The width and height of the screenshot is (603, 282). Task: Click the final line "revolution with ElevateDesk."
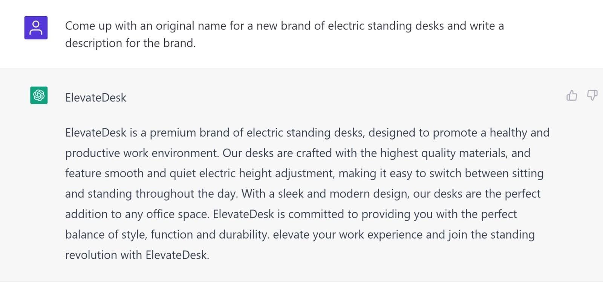[x=137, y=255]
